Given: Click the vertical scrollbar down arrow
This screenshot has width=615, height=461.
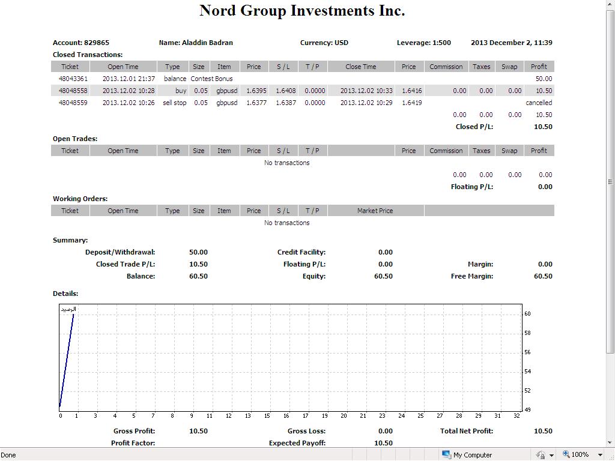Looking at the screenshot, I should click(610, 443).
